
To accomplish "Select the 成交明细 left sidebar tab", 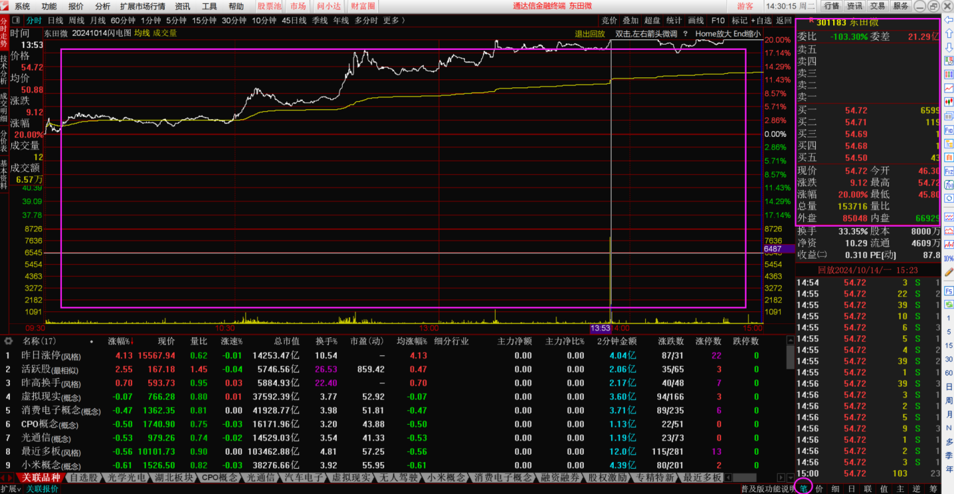I will click(x=4, y=107).
